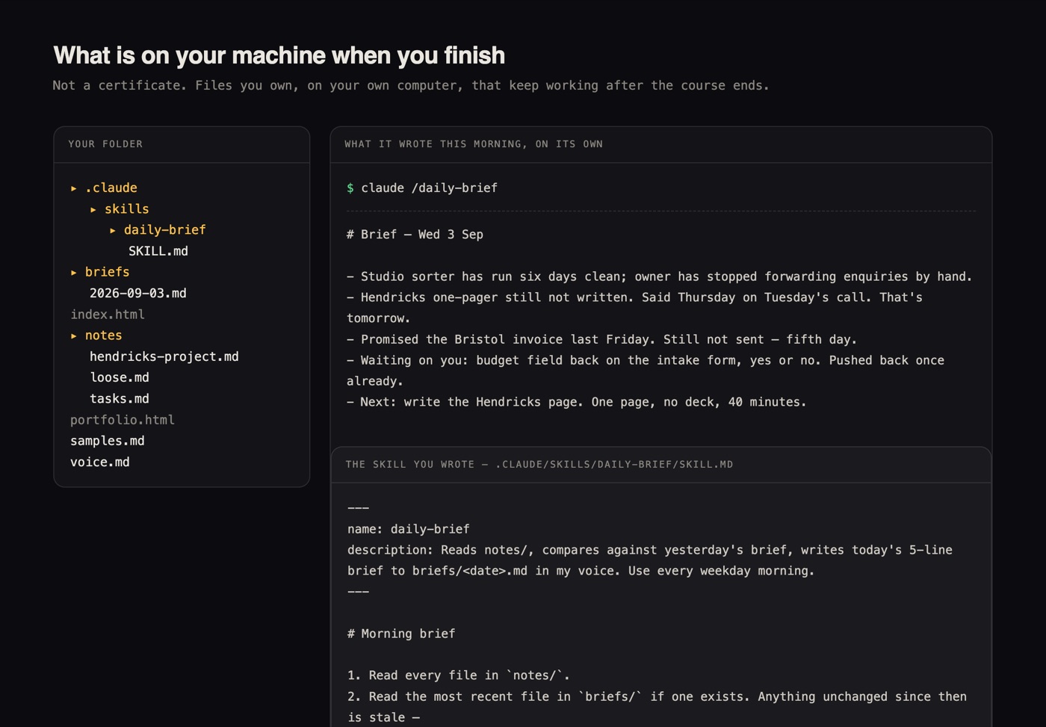1046x727 pixels.
Task: Collapse the .claude folder arrow
Action: tap(74, 188)
